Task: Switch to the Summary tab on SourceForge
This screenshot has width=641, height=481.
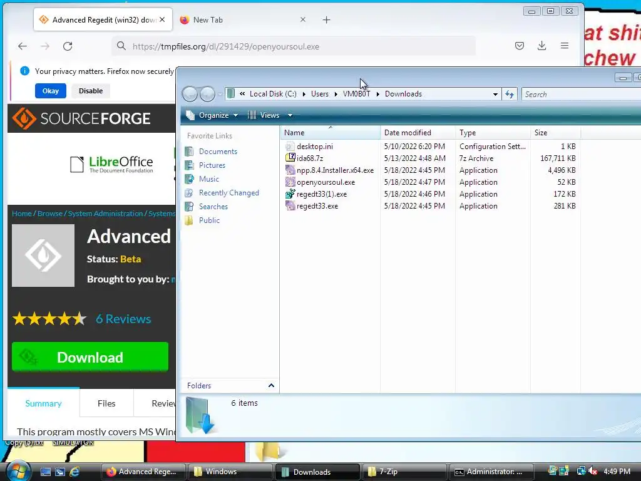Action: pyautogui.click(x=43, y=403)
